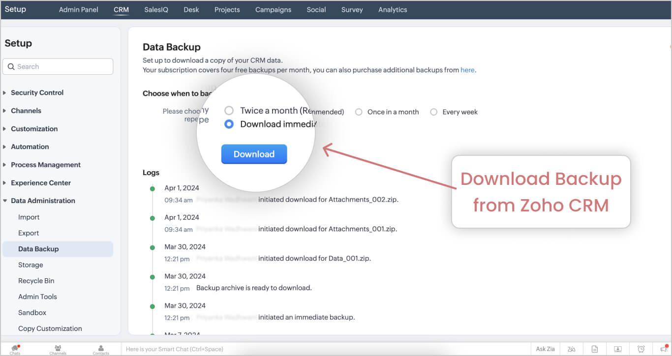Select the Twice a month backup option

click(229, 110)
